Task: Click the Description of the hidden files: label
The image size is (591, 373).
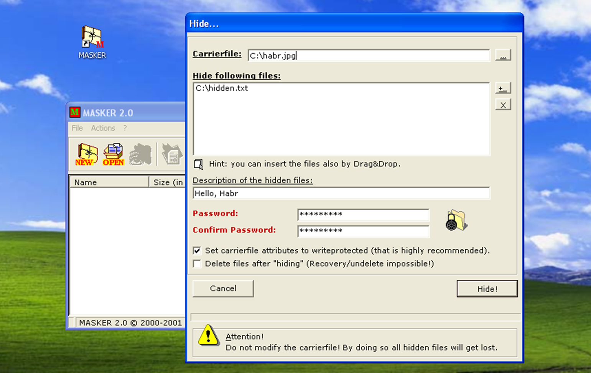Action: [253, 180]
